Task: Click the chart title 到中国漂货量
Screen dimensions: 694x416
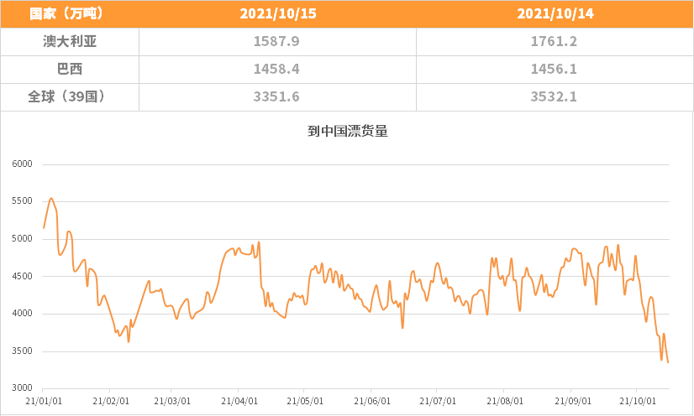Action: pos(348,131)
